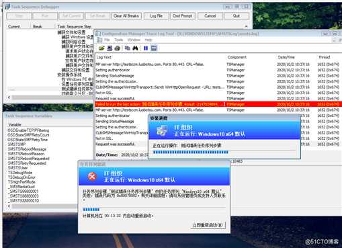Viewport: 342px width, 248px height.
Task: Open the Tools menu in CMTrace
Action: point(118,40)
